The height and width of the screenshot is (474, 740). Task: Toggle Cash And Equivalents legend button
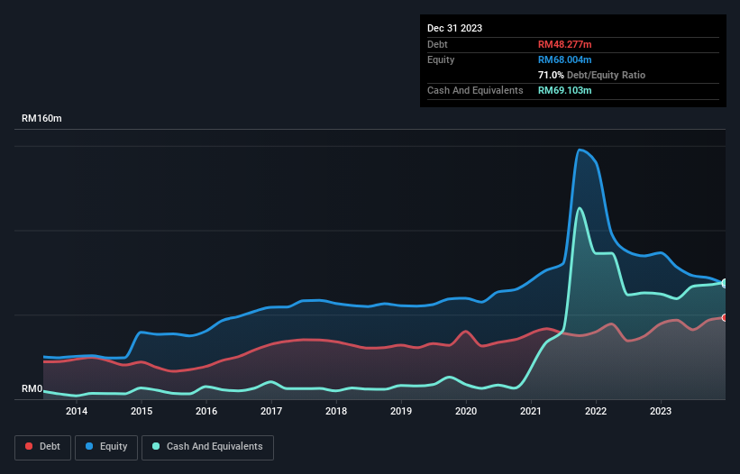pyautogui.click(x=207, y=447)
